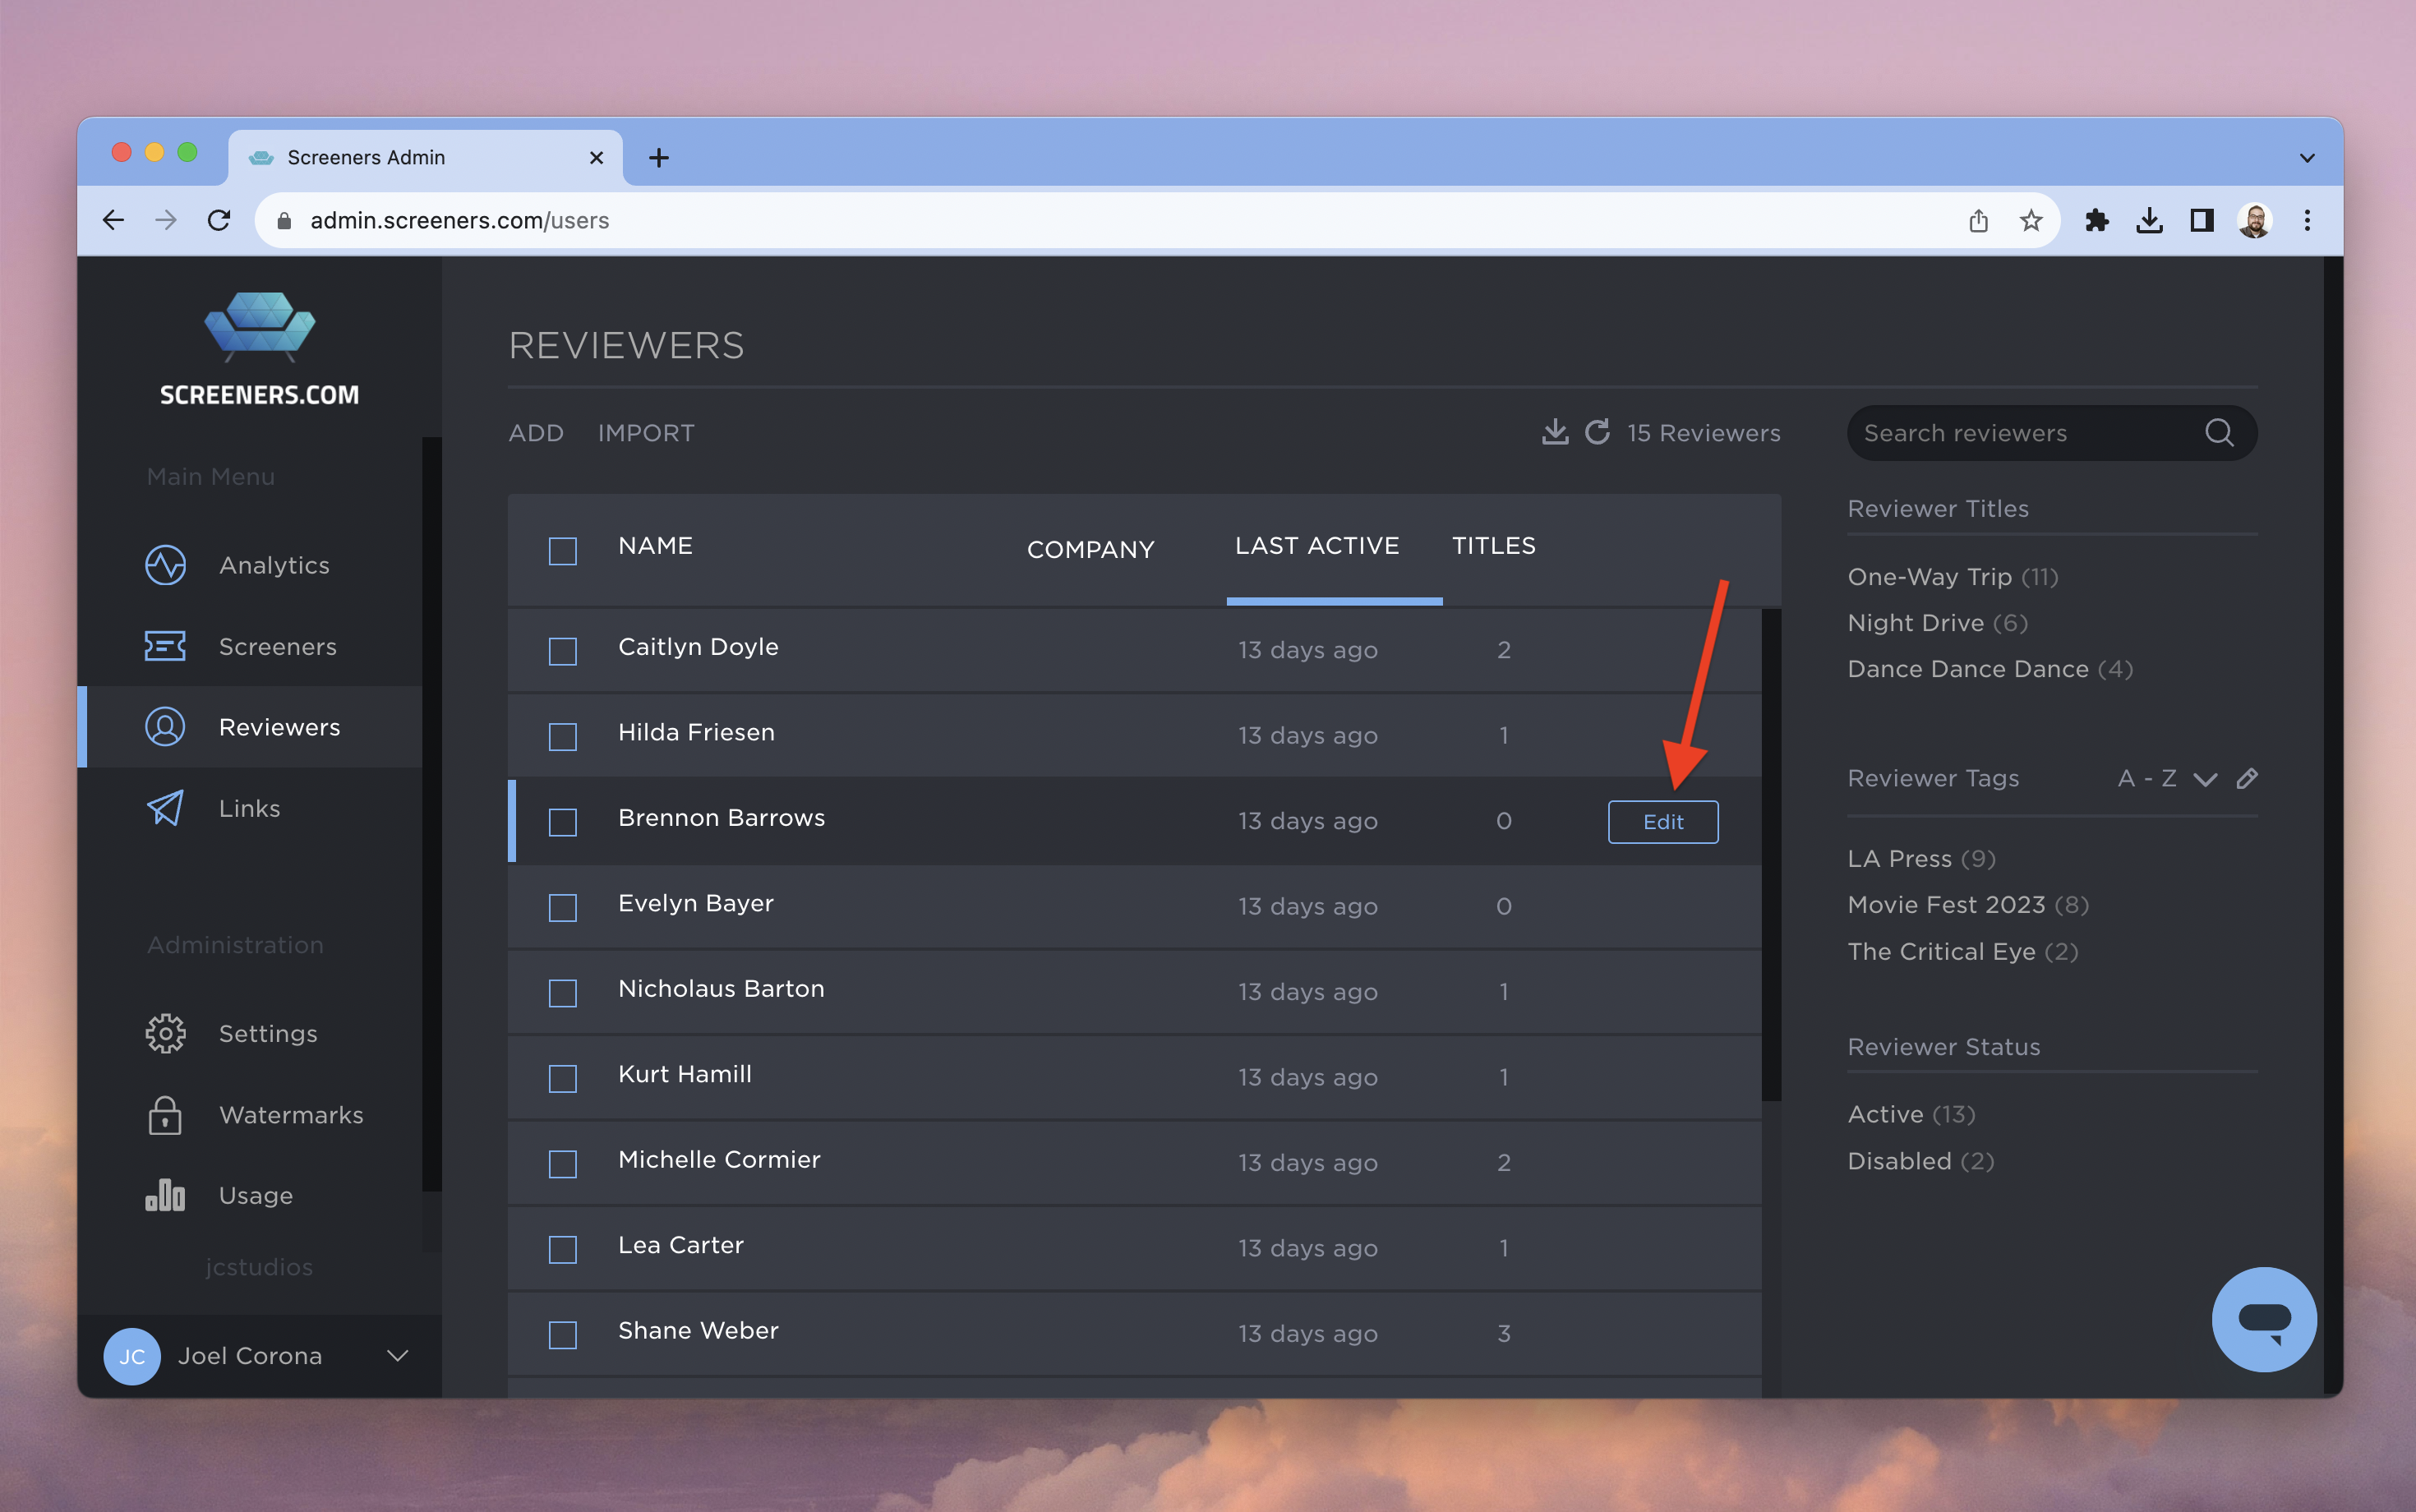Click the Search reviewers field
The width and height of the screenshot is (2416, 1512).
point(2051,433)
